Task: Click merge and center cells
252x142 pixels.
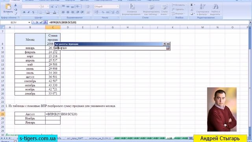Action: 88,12
